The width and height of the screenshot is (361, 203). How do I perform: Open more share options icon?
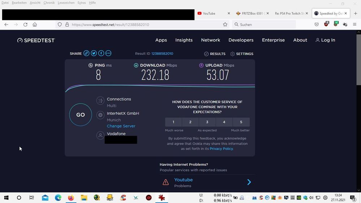[x=108, y=53]
